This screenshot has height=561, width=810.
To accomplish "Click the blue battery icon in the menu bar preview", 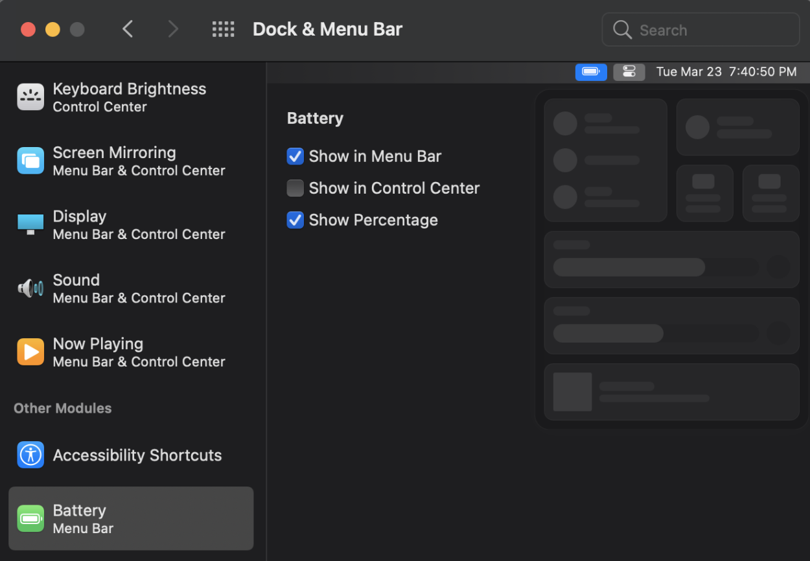I will tap(590, 72).
